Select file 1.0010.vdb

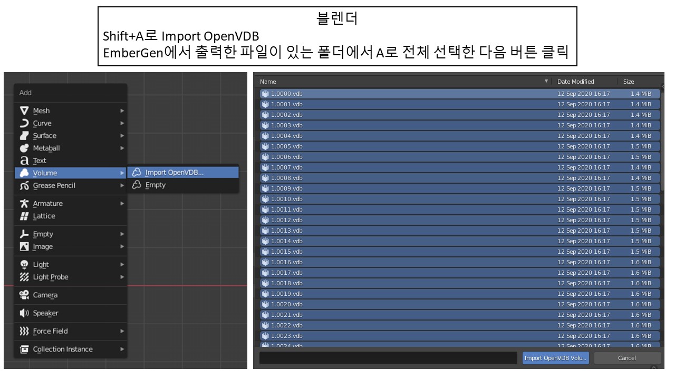pyautogui.click(x=460, y=199)
